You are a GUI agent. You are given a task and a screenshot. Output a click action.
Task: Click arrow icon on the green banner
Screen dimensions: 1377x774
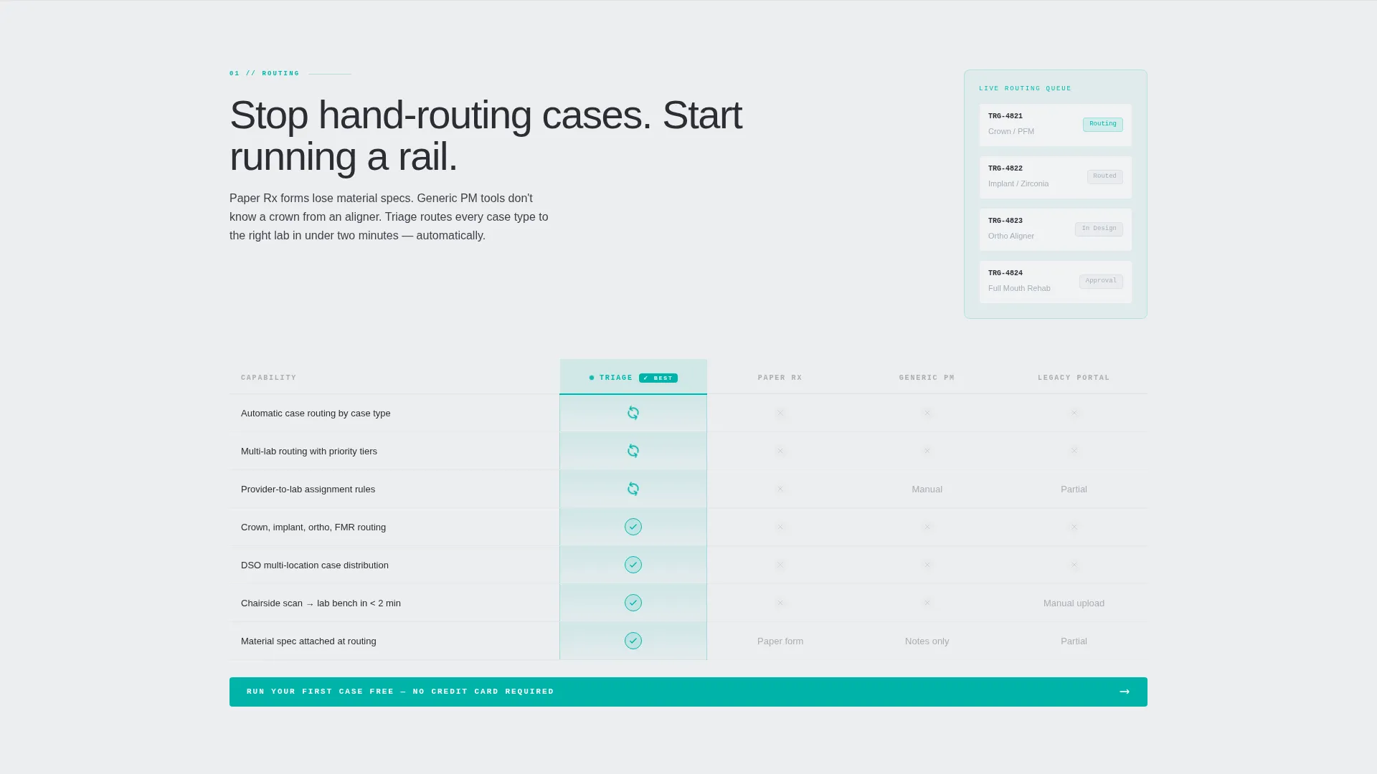(x=1125, y=692)
